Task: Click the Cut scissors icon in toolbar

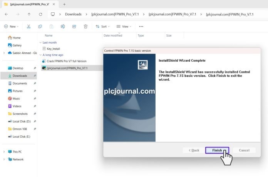Action: 28,27
